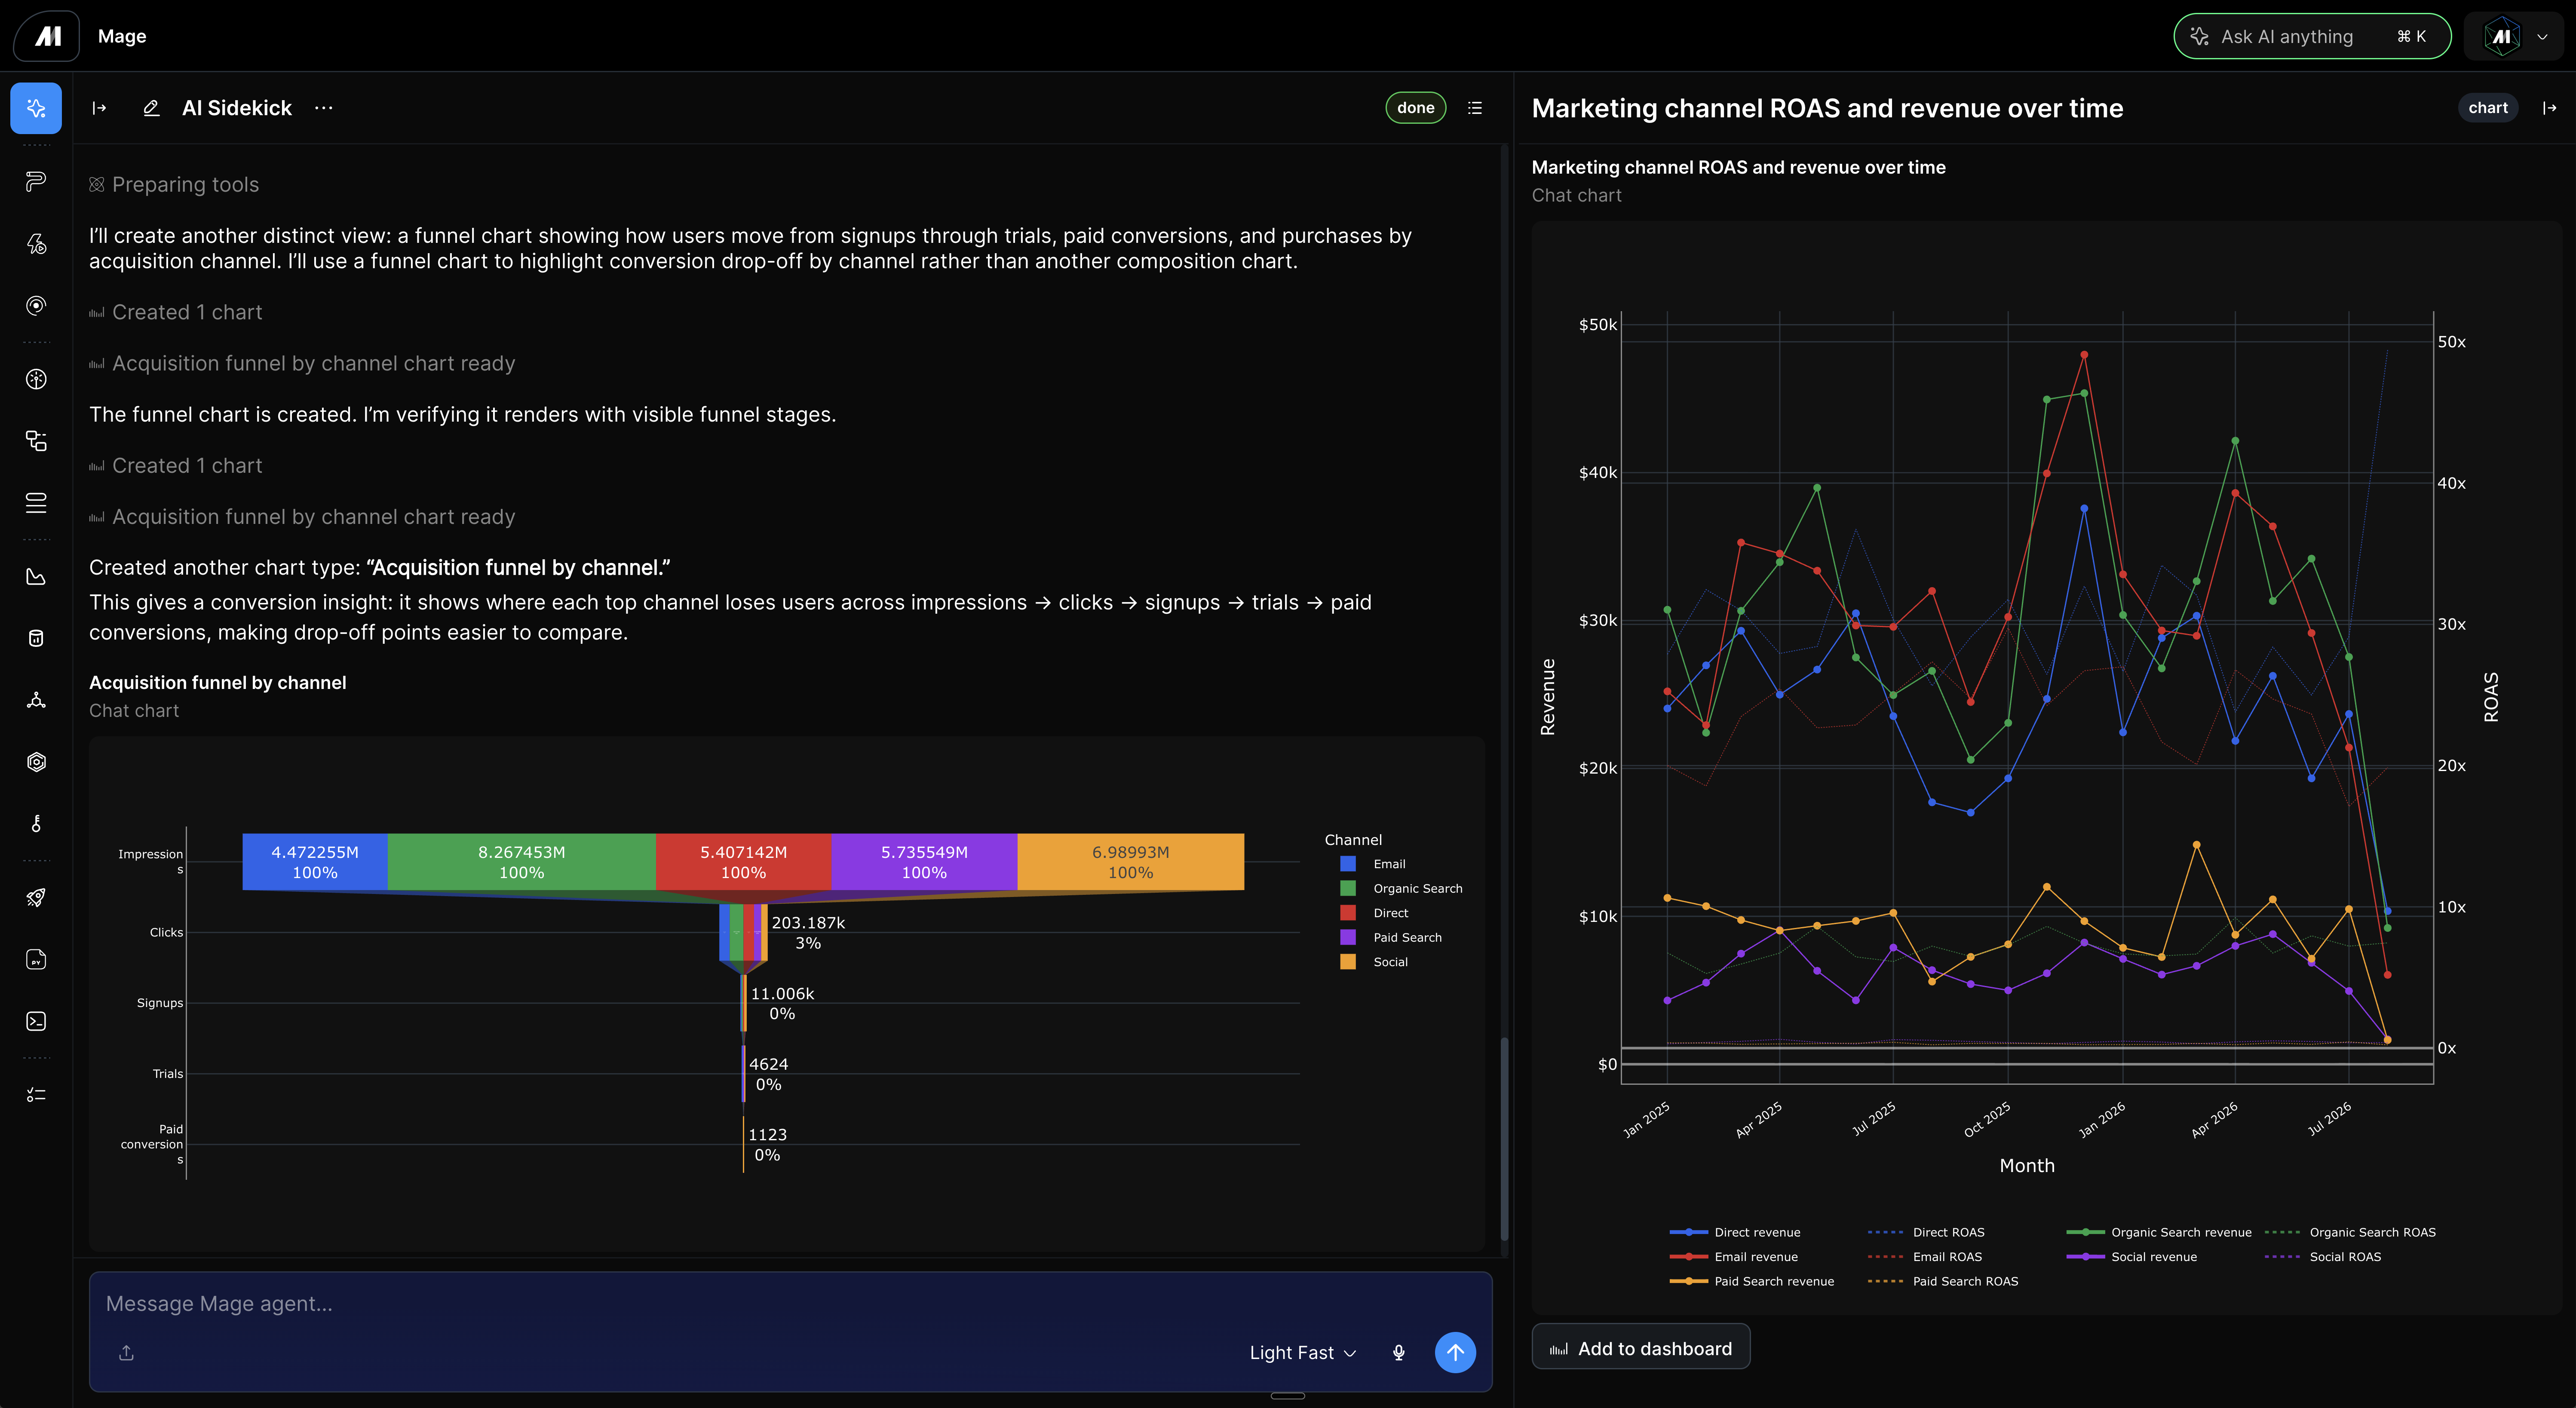This screenshot has width=2576, height=1408.
Task: Open the list icon beside done badge
Action: coord(1475,108)
